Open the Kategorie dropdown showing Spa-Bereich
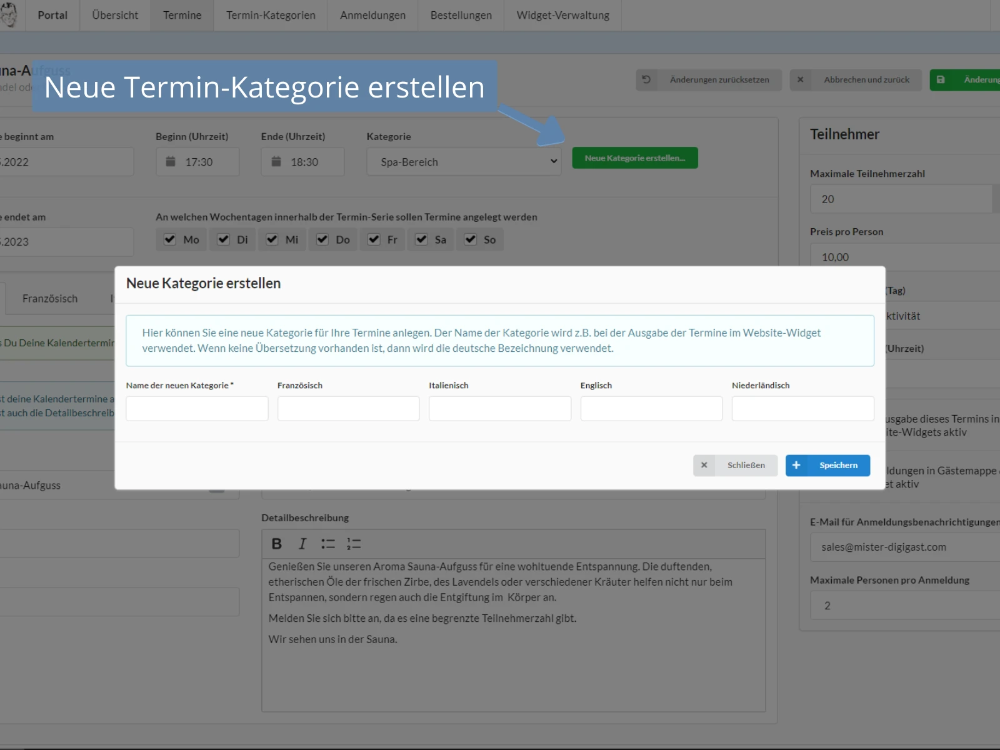This screenshot has width=1000, height=750. pyautogui.click(x=464, y=161)
